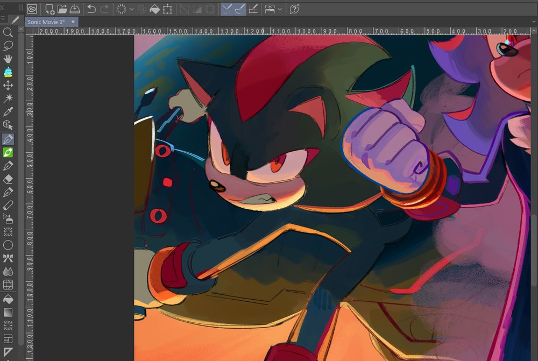Select the Eyedropper tool
The width and height of the screenshot is (538, 361).
tap(8, 111)
